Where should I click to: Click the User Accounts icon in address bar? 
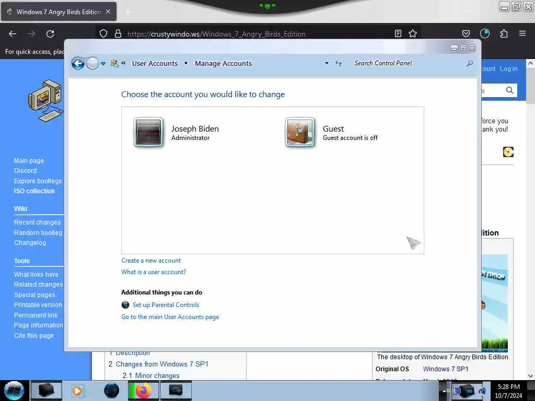[114, 63]
